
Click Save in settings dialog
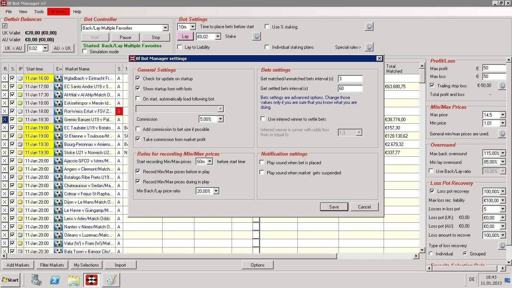pyautogui.click(x=334, y=207)
